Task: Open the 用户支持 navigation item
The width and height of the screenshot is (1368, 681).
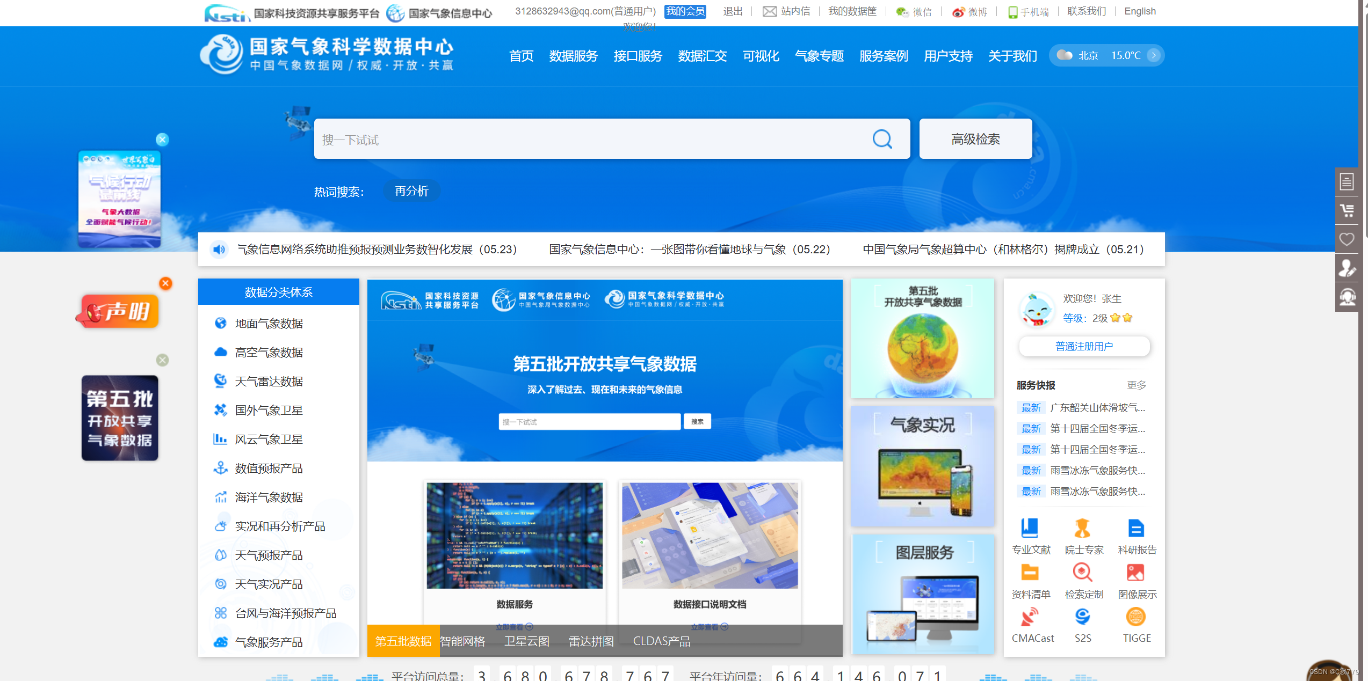Action: click(x=948, y=56)
